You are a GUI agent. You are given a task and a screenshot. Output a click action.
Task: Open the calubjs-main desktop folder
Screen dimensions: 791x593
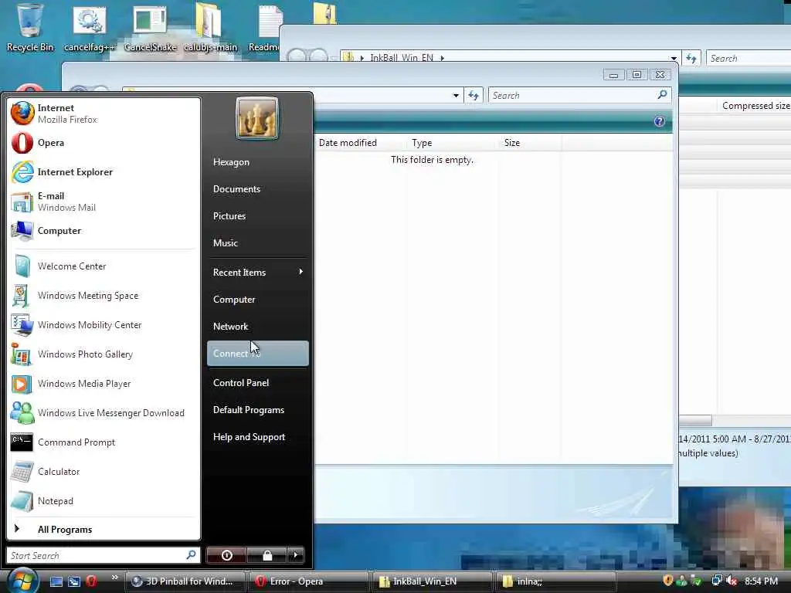tap(210, 27)
